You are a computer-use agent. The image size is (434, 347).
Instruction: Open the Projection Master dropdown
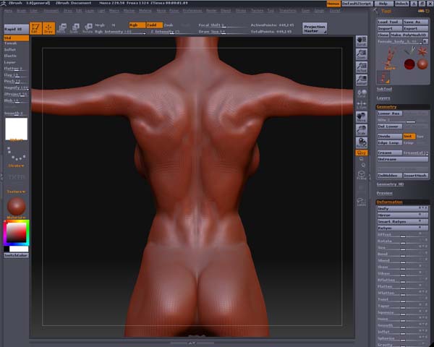tap(315, 28)
